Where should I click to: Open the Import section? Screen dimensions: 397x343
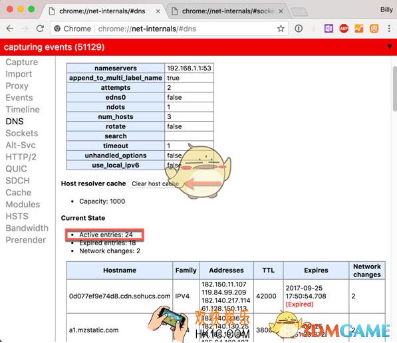pyautogui.click(x=19, y=74)
